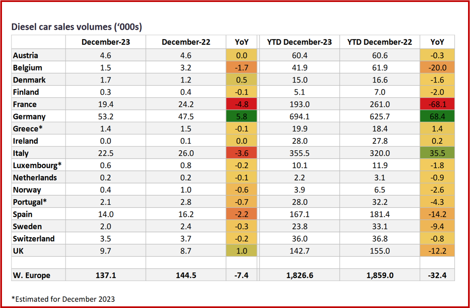Click W. Europe YoY total '-7.4'
The width and height of the screenshot is (470, 308).
242,275
